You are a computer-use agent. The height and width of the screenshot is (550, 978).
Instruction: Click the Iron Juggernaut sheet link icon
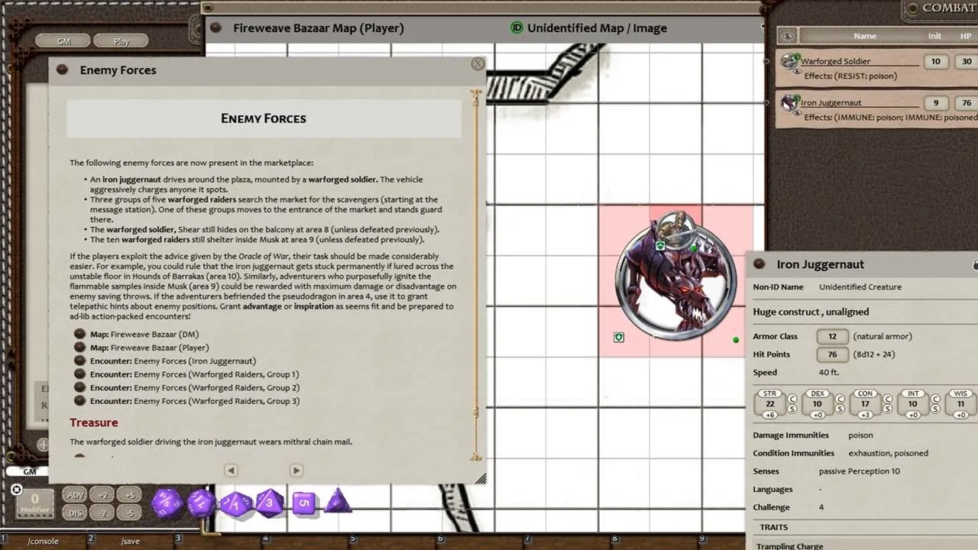[x=759, y=264]
